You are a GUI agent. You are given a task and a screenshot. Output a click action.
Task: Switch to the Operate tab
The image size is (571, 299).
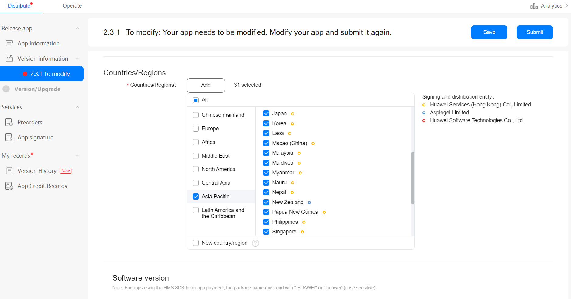[x=72, y=6]
